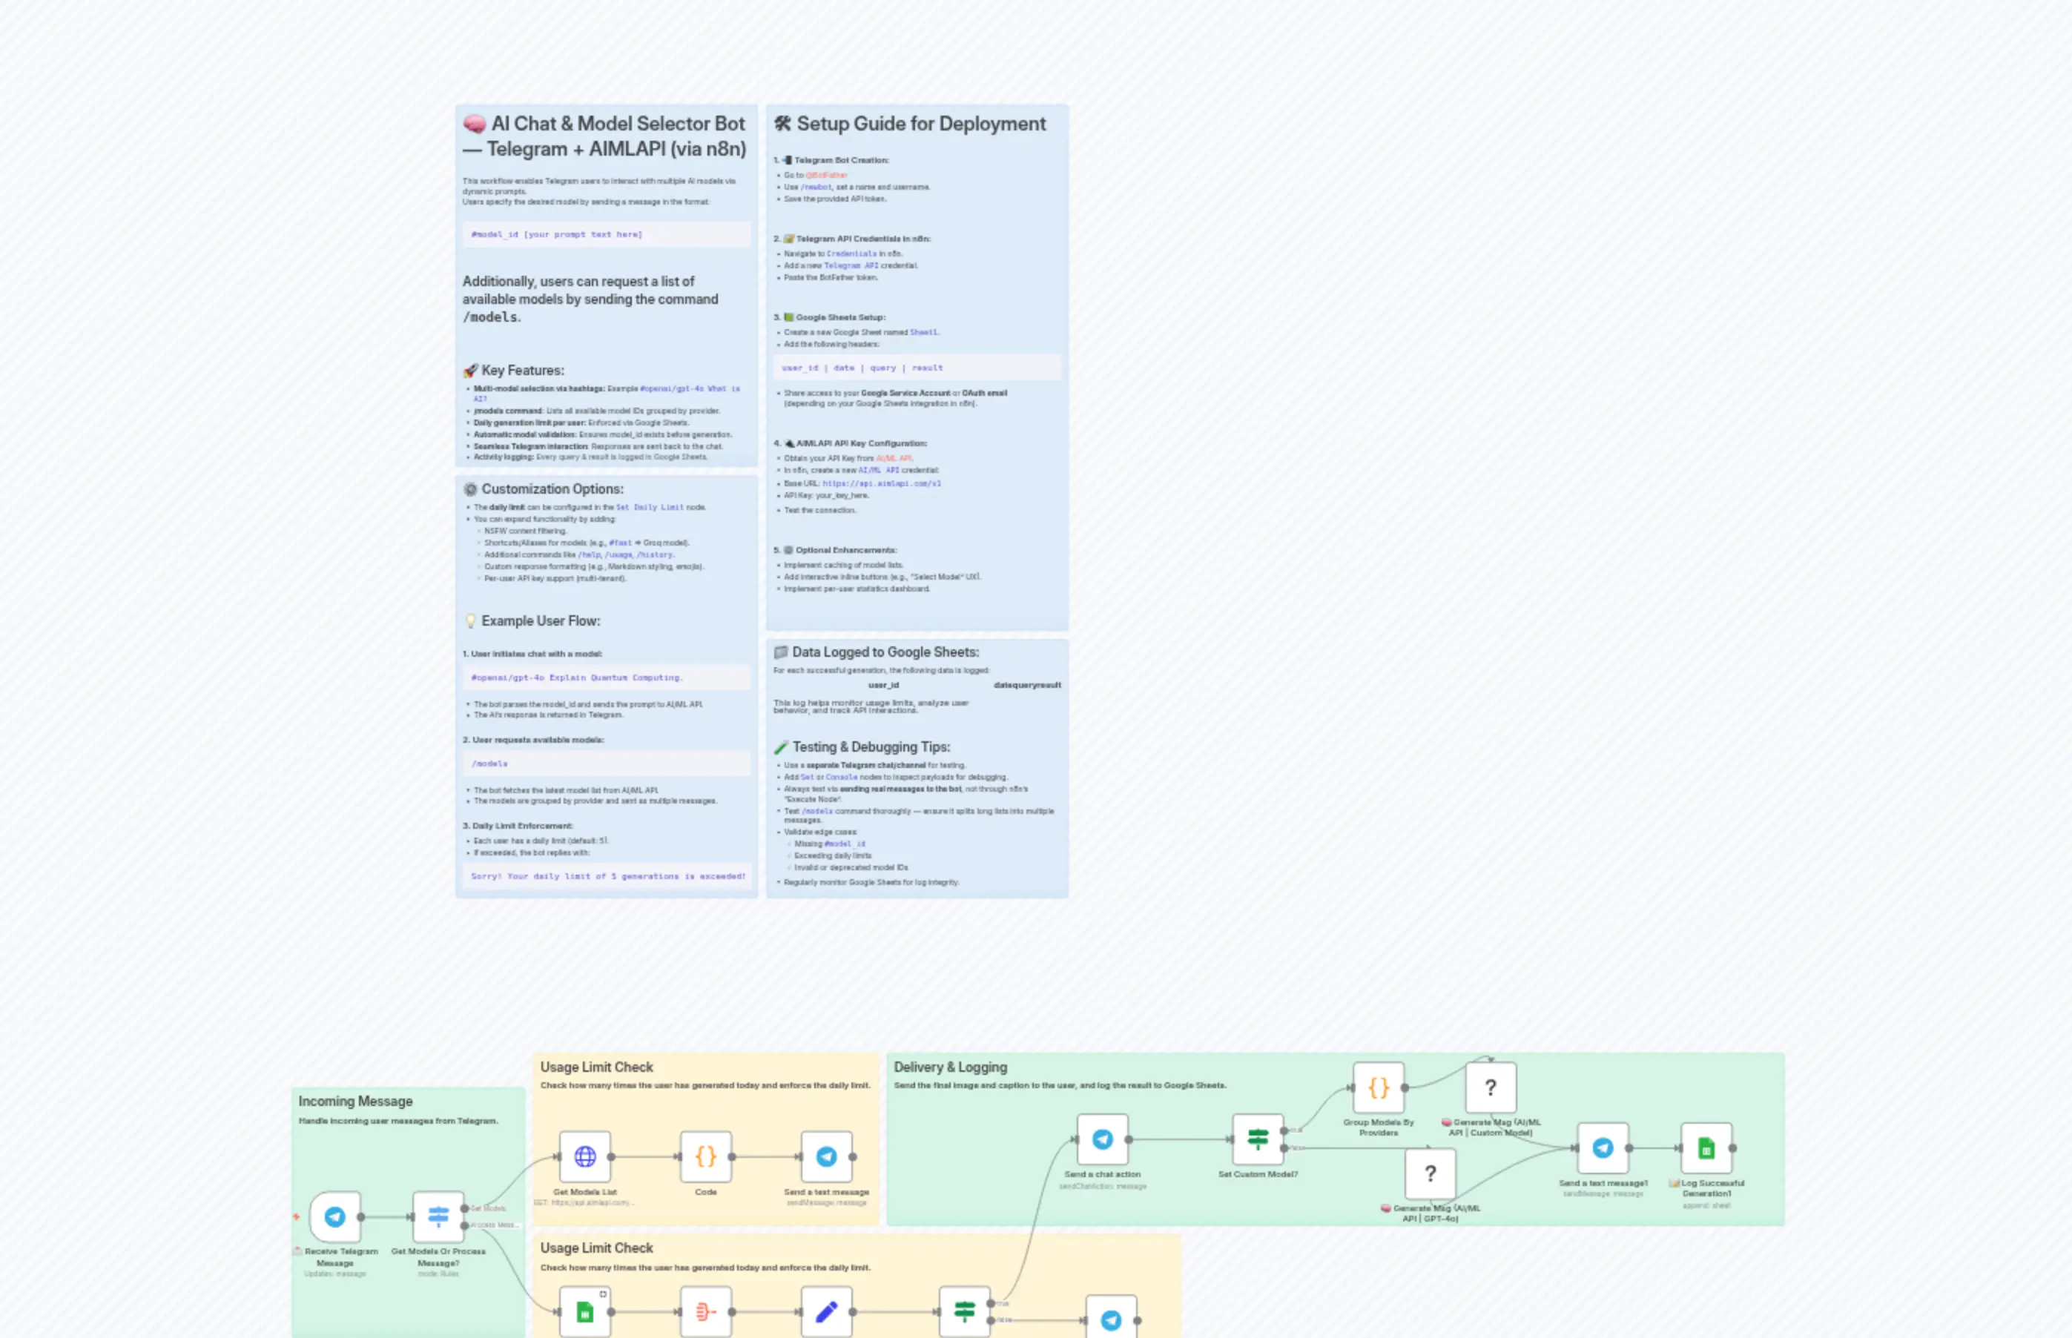The image size is (2072, 1338).
Task: Open the Send a text message1 node
Action: point(1602,1147)
